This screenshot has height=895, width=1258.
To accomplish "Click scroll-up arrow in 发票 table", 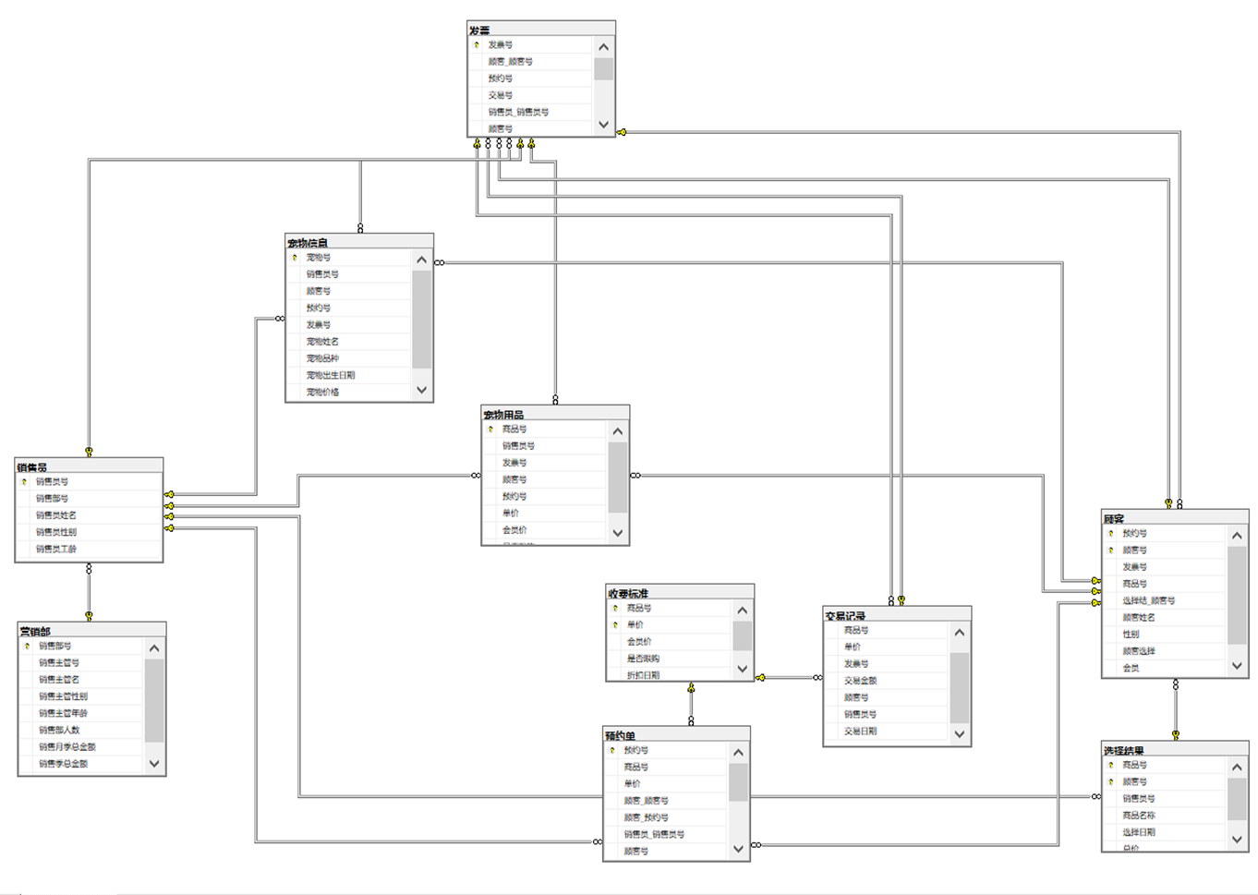I will pyautogui.click(x=603, y=47).
